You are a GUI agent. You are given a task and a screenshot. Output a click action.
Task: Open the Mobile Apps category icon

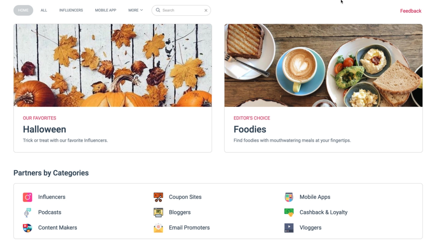pos(289,197)
